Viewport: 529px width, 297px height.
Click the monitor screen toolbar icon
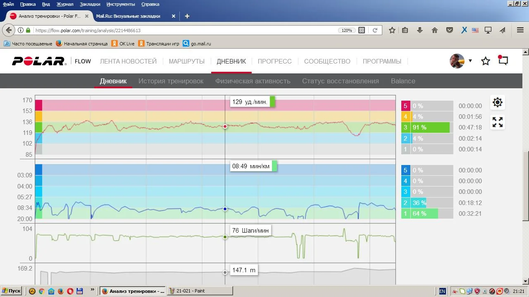coord(488,30)
